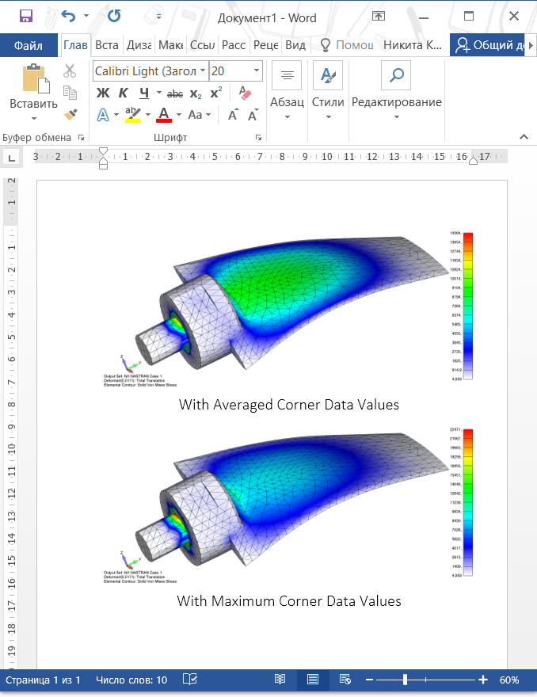This screenshot has width=537, height=697.
Task: Open the Шрифт dialog launcher
Action: coord(258,138)
